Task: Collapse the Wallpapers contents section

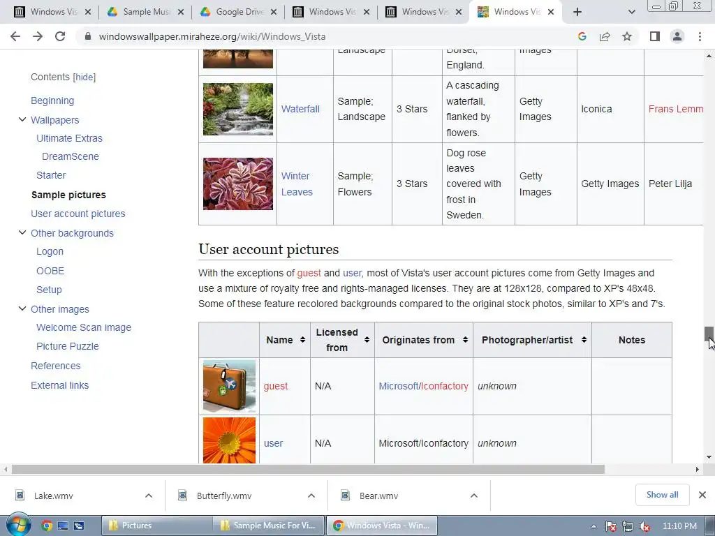Action: (x=22, y=119)
